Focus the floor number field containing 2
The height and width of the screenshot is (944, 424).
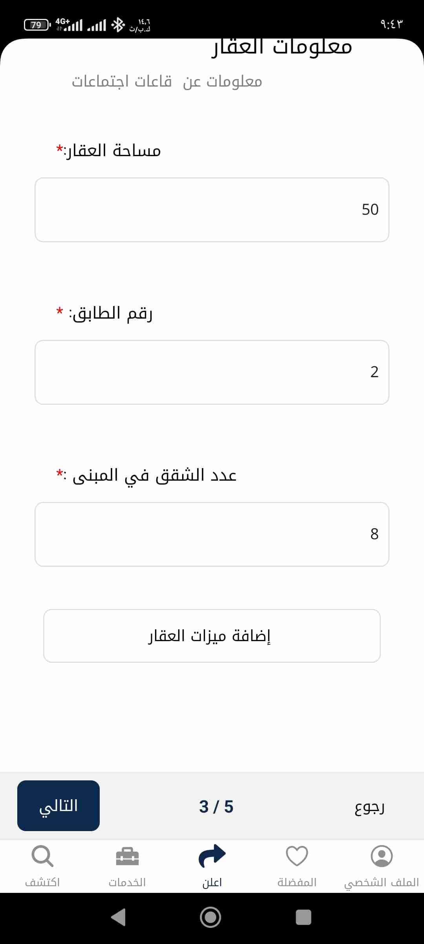coord(212,372)
